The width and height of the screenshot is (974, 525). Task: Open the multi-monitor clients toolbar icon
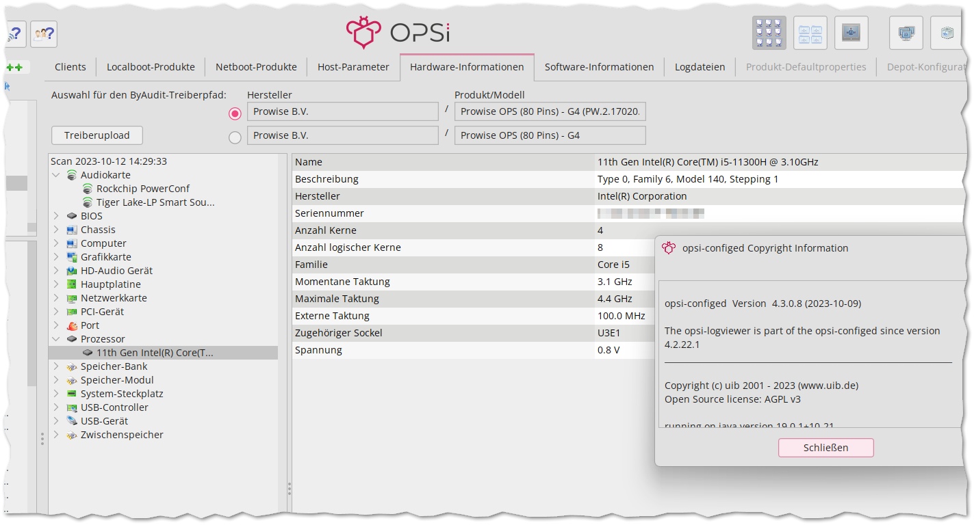[x=906, y=33]
